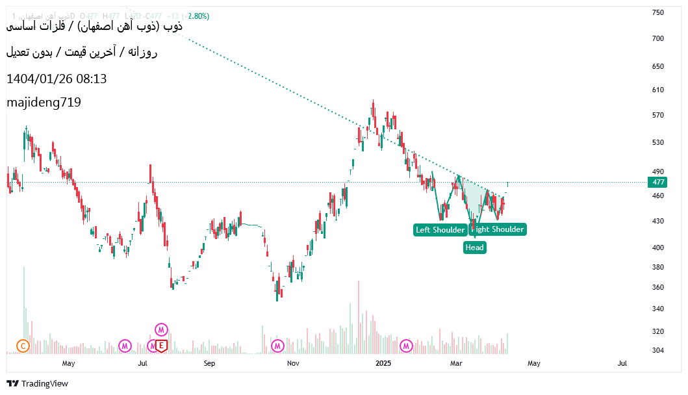Screen dimensions: 688x395
Task: Click the M marker before November
Action: coord(277,346)
